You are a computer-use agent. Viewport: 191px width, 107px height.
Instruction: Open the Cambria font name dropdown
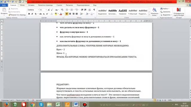38,10
